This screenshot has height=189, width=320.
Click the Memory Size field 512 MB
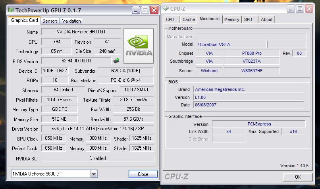point(60,119)
